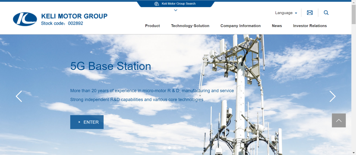Select the fourth carousel dot indicator
Image resolution: width=356 pixels, height=155 pixels.
180,147
